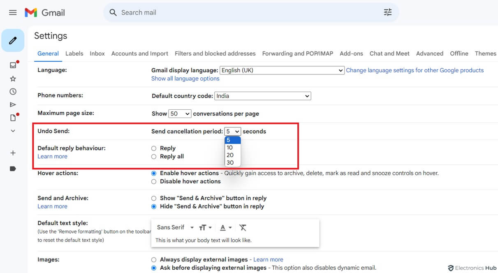This screenshot has width=498, height=273.
Task: Click the Show all language options link
Action: pos(185,79)
